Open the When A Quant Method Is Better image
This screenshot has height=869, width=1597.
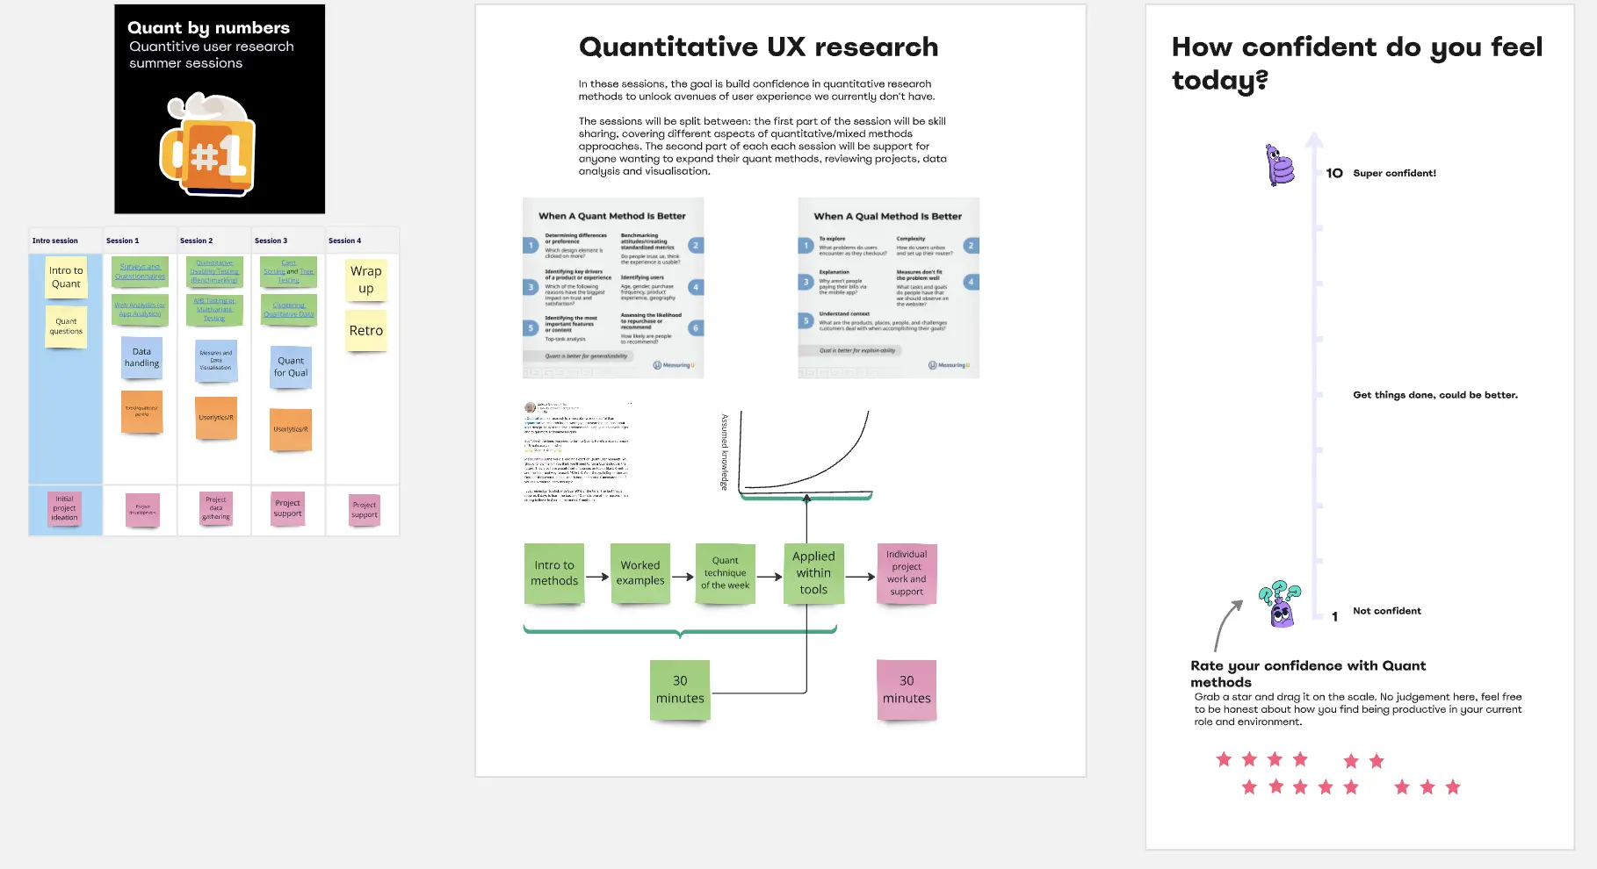pyautogui.click(x=613, y=288)
